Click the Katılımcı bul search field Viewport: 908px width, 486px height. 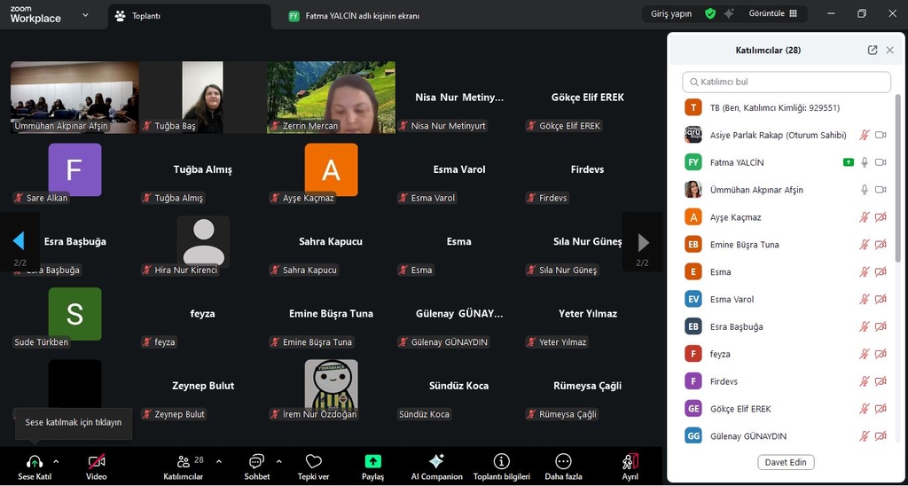[x=787, y=82]
